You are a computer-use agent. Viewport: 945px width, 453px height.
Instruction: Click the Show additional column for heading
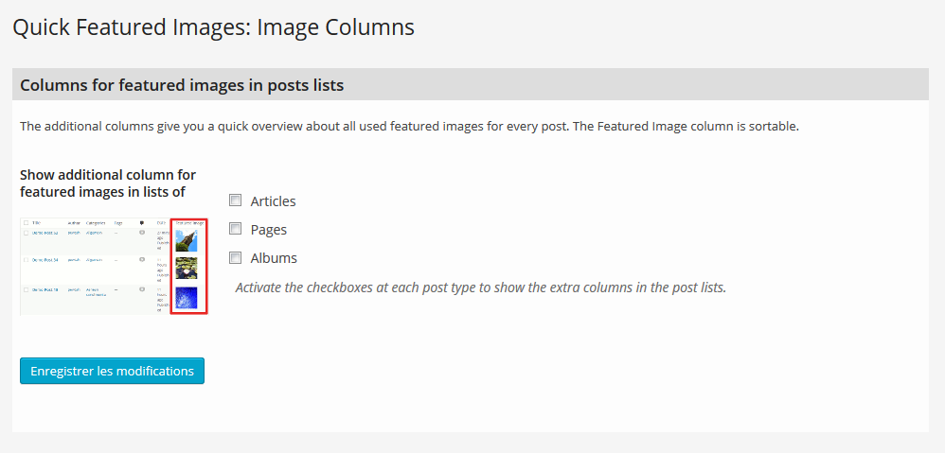pos(108,183)
